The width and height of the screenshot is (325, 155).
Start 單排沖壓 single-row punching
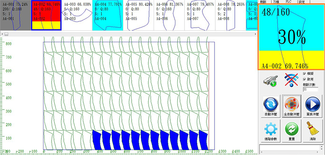click(312, 106)
